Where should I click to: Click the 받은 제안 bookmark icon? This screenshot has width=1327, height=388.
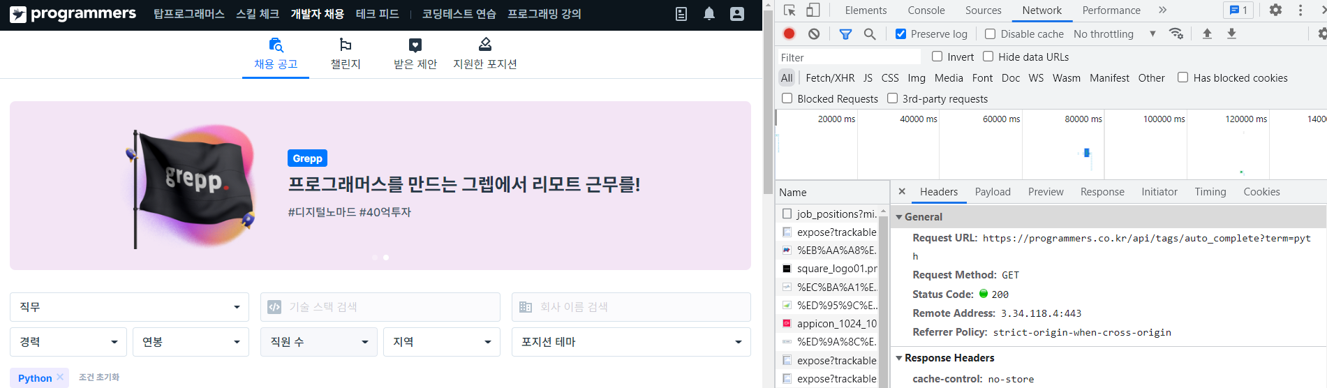pyautogui.click(x=415, y=45)
